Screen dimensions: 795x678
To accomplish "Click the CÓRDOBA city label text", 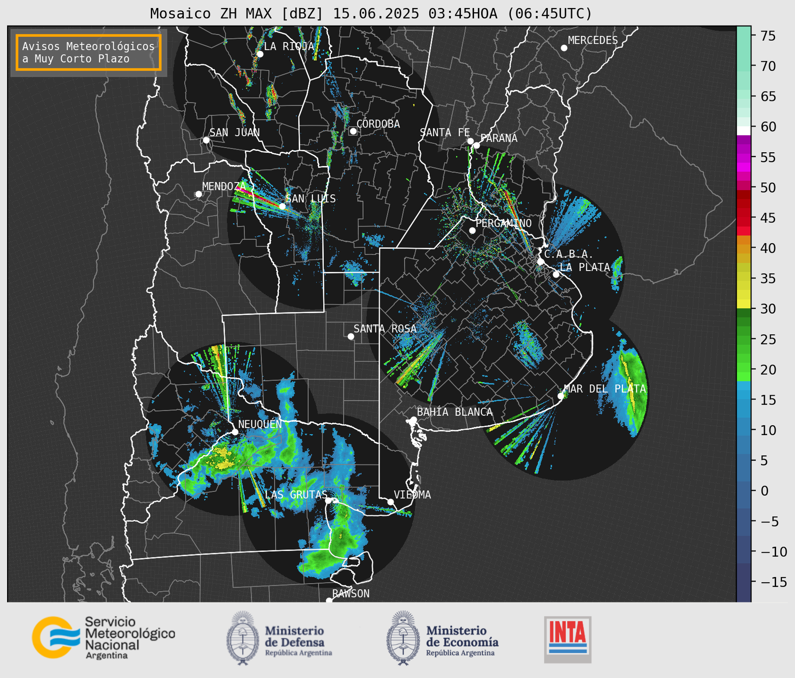I will point(378,124).
